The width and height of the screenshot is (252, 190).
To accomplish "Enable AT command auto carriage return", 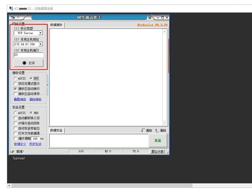I will point(15,123).
